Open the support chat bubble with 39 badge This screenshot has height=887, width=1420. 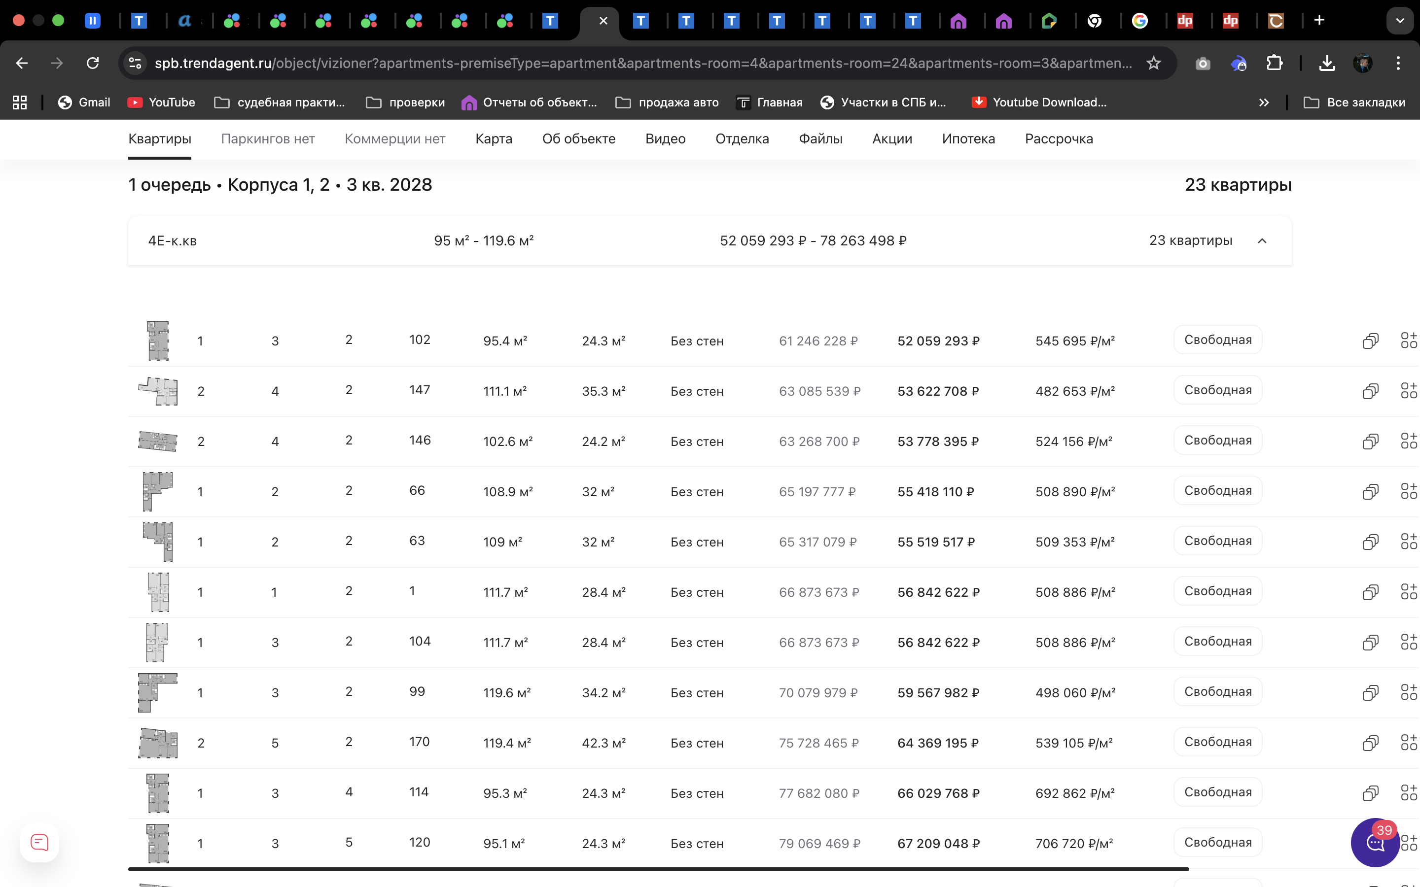pyautogui.click(x=1375, y=843)
